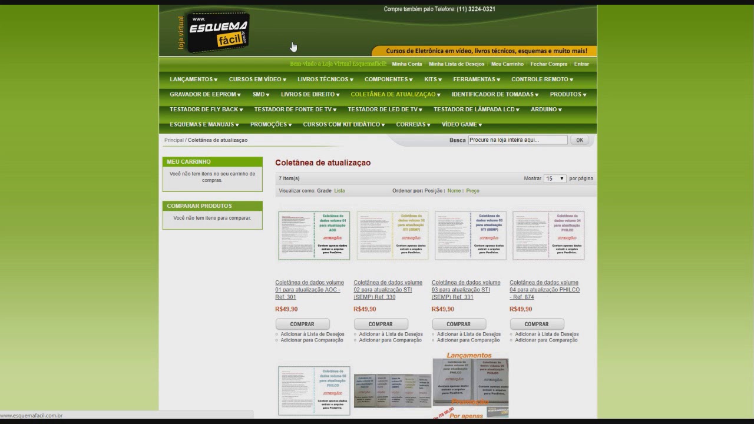Screen dimensions: 754x424
Task: Open volume 04 PHILCO Ref. 874 title link
Action: coord(544,290)
